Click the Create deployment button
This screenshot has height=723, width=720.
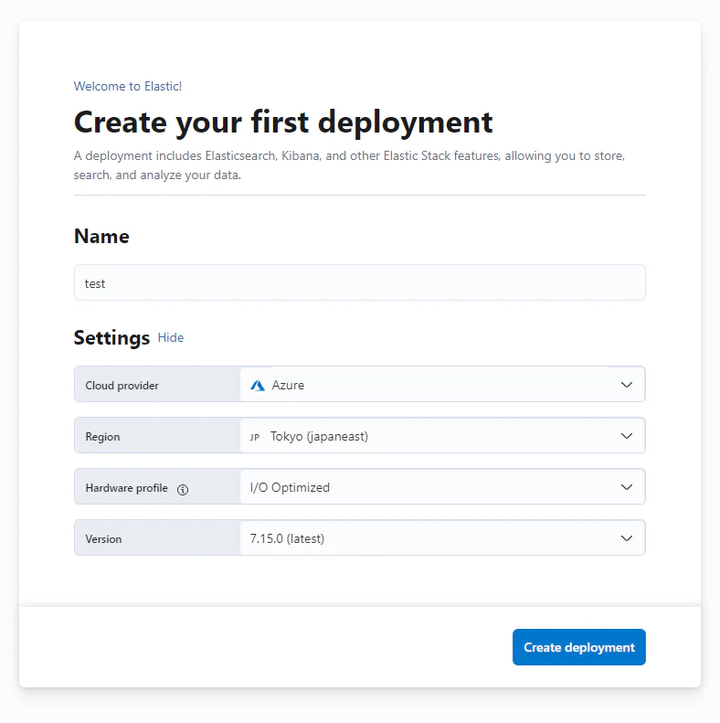[579, 647]
